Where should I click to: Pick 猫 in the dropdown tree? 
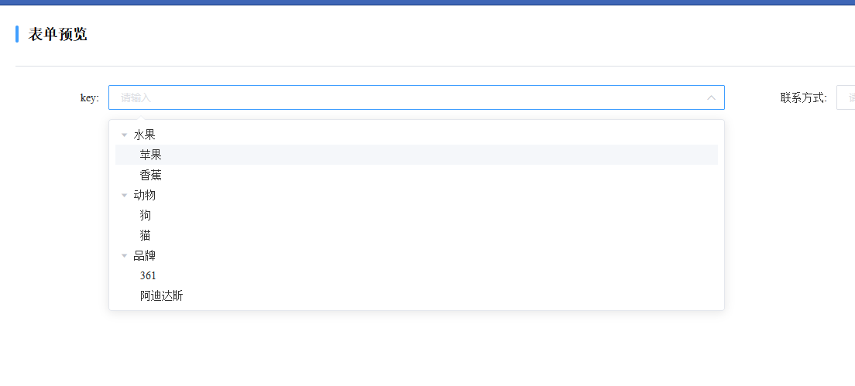[x=417, y=236]
